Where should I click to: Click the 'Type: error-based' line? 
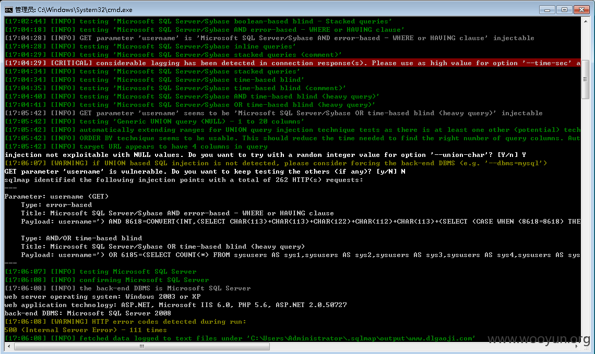(56, 205)
